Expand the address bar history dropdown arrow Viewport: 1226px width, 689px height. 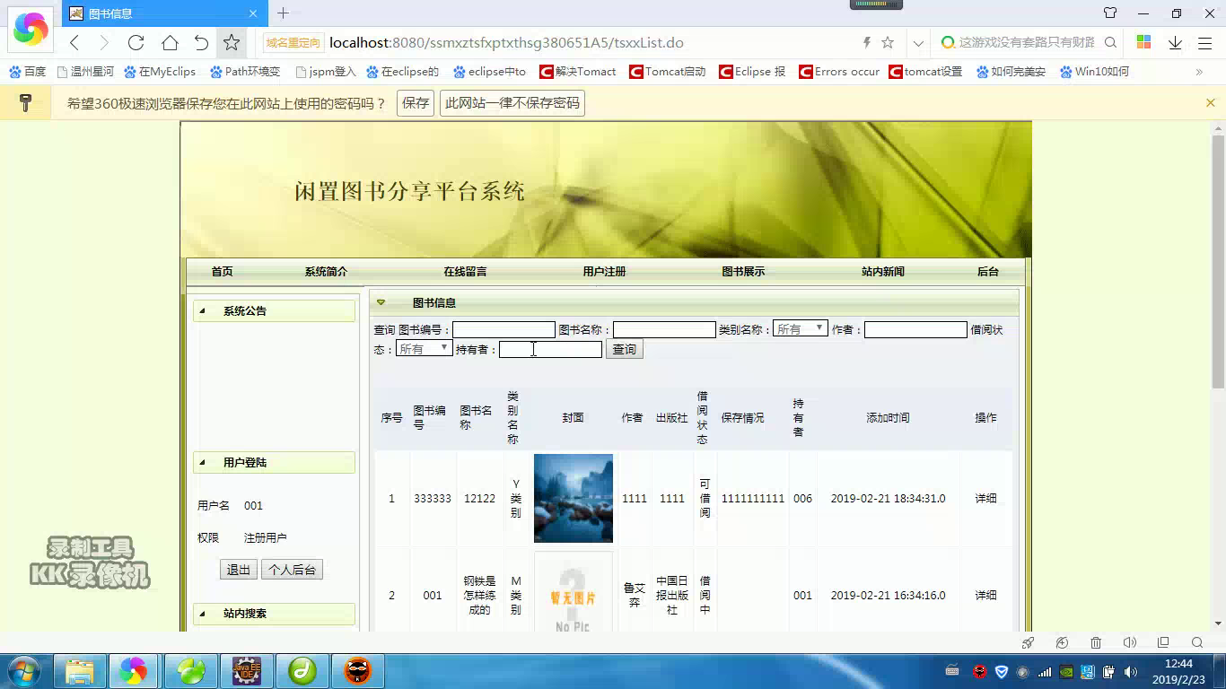[918, 42]
